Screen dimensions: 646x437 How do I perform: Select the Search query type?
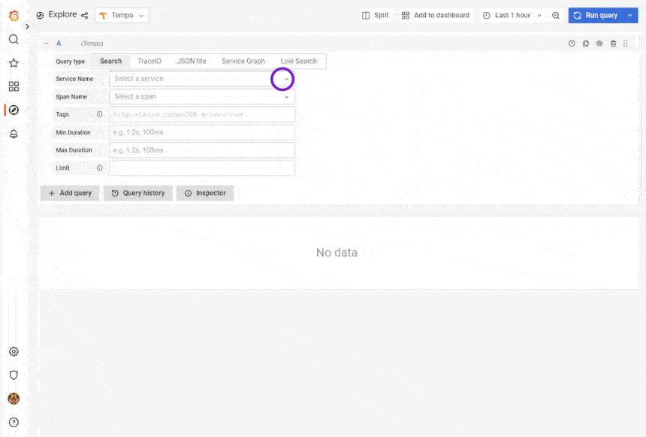click(111, 61)
